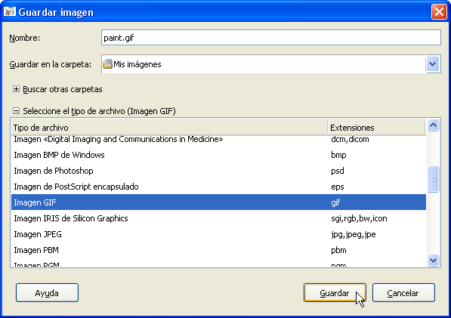Choose Imagen JPEG from the list

coord(218,234)
